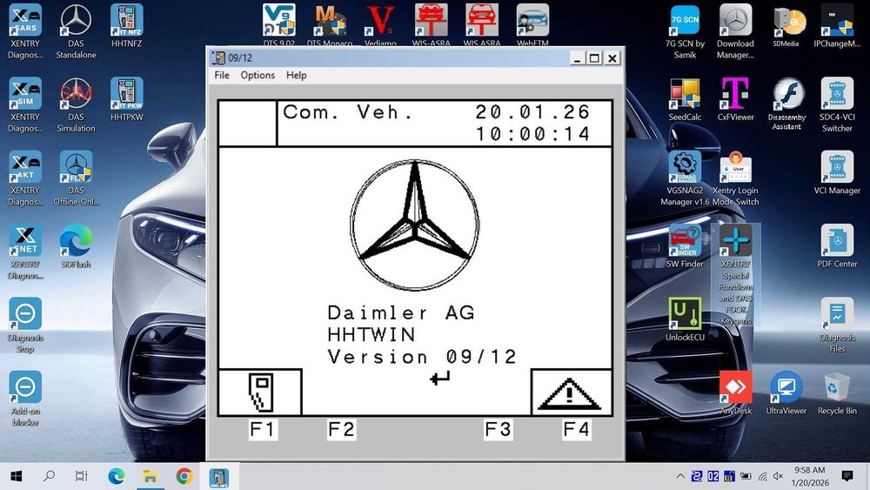Screen dimensions: 870x490
Task: Maximize the HHTWIN 09/12 window
Action: pos(594,57)
